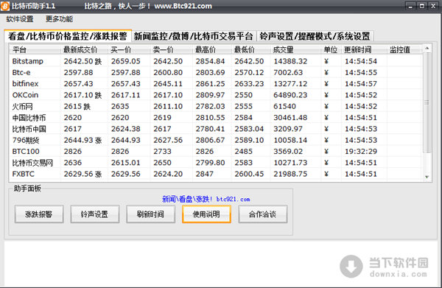Maximize the 比特币助手 window
This screenshot has width=442, height=288.
(x=422, y=6)
